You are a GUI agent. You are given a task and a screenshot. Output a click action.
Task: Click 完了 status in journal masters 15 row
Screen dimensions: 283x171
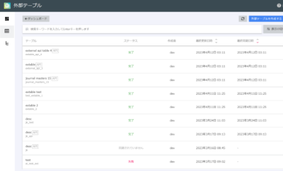131,80
